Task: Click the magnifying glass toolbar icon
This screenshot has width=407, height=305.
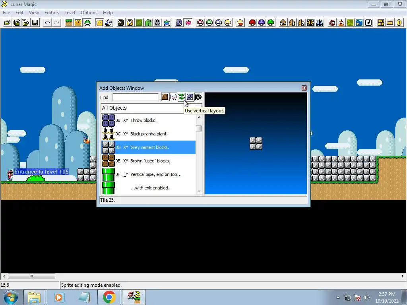Action: coord(179,23)
